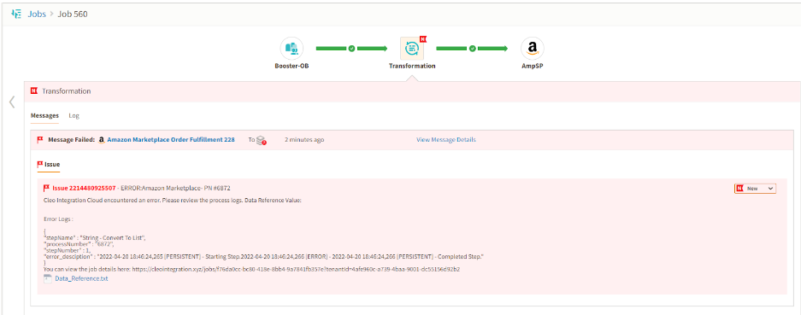Select the Transformation step icon
This screenshot has height=315, width=801.
coord(412,49)
